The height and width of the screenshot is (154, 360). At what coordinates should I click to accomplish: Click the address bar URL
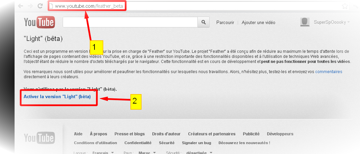pyautogui.click(x=89, y=6)
